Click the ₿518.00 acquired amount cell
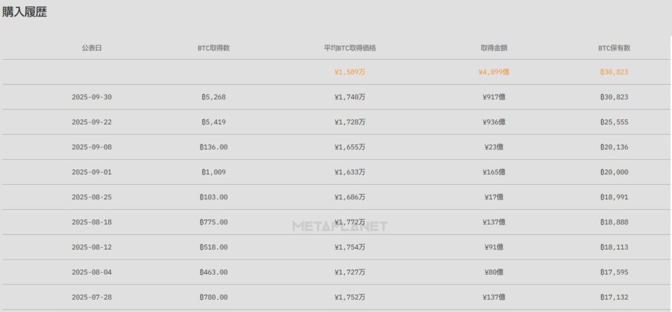The height and width of the screenshot is (312, 672). click(x=213, y=247)
